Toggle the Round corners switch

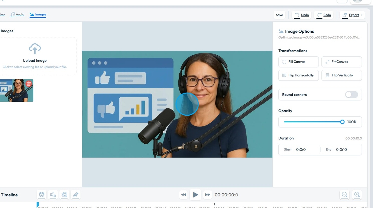coord(352,95)
